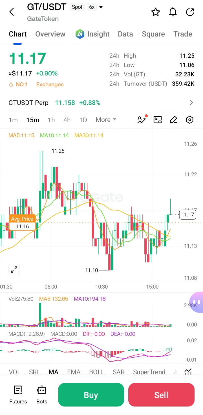Select the 1h timeframe

[51, 120]
